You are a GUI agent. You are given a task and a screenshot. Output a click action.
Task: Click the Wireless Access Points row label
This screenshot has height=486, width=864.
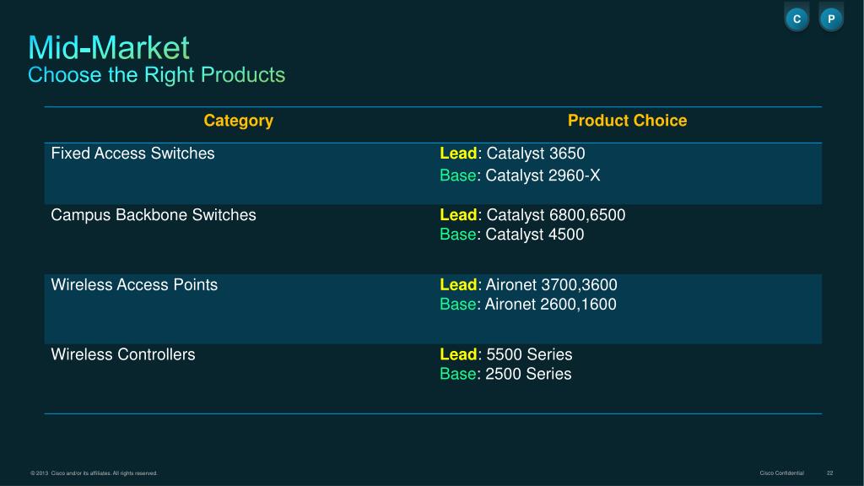[x=134, y=285]
